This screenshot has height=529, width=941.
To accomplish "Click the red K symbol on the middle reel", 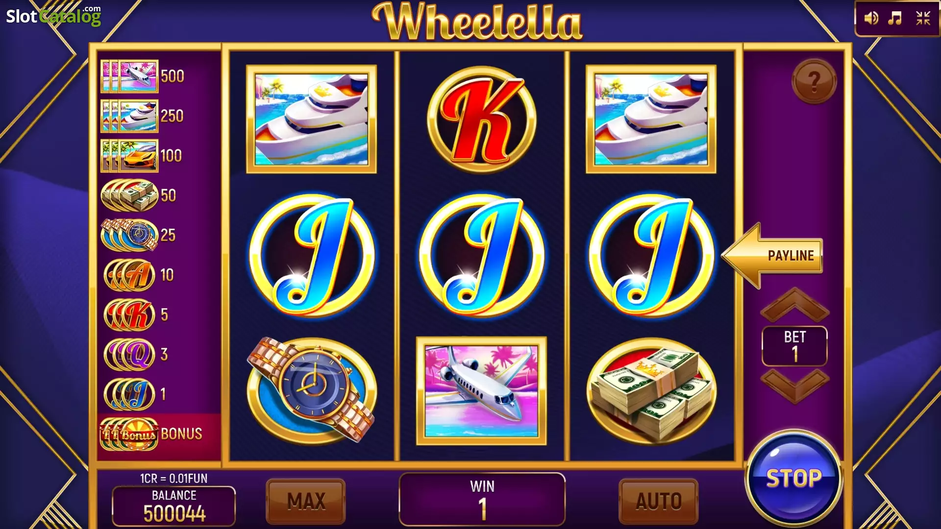I will pyautogui.click(x=482, y=120).
